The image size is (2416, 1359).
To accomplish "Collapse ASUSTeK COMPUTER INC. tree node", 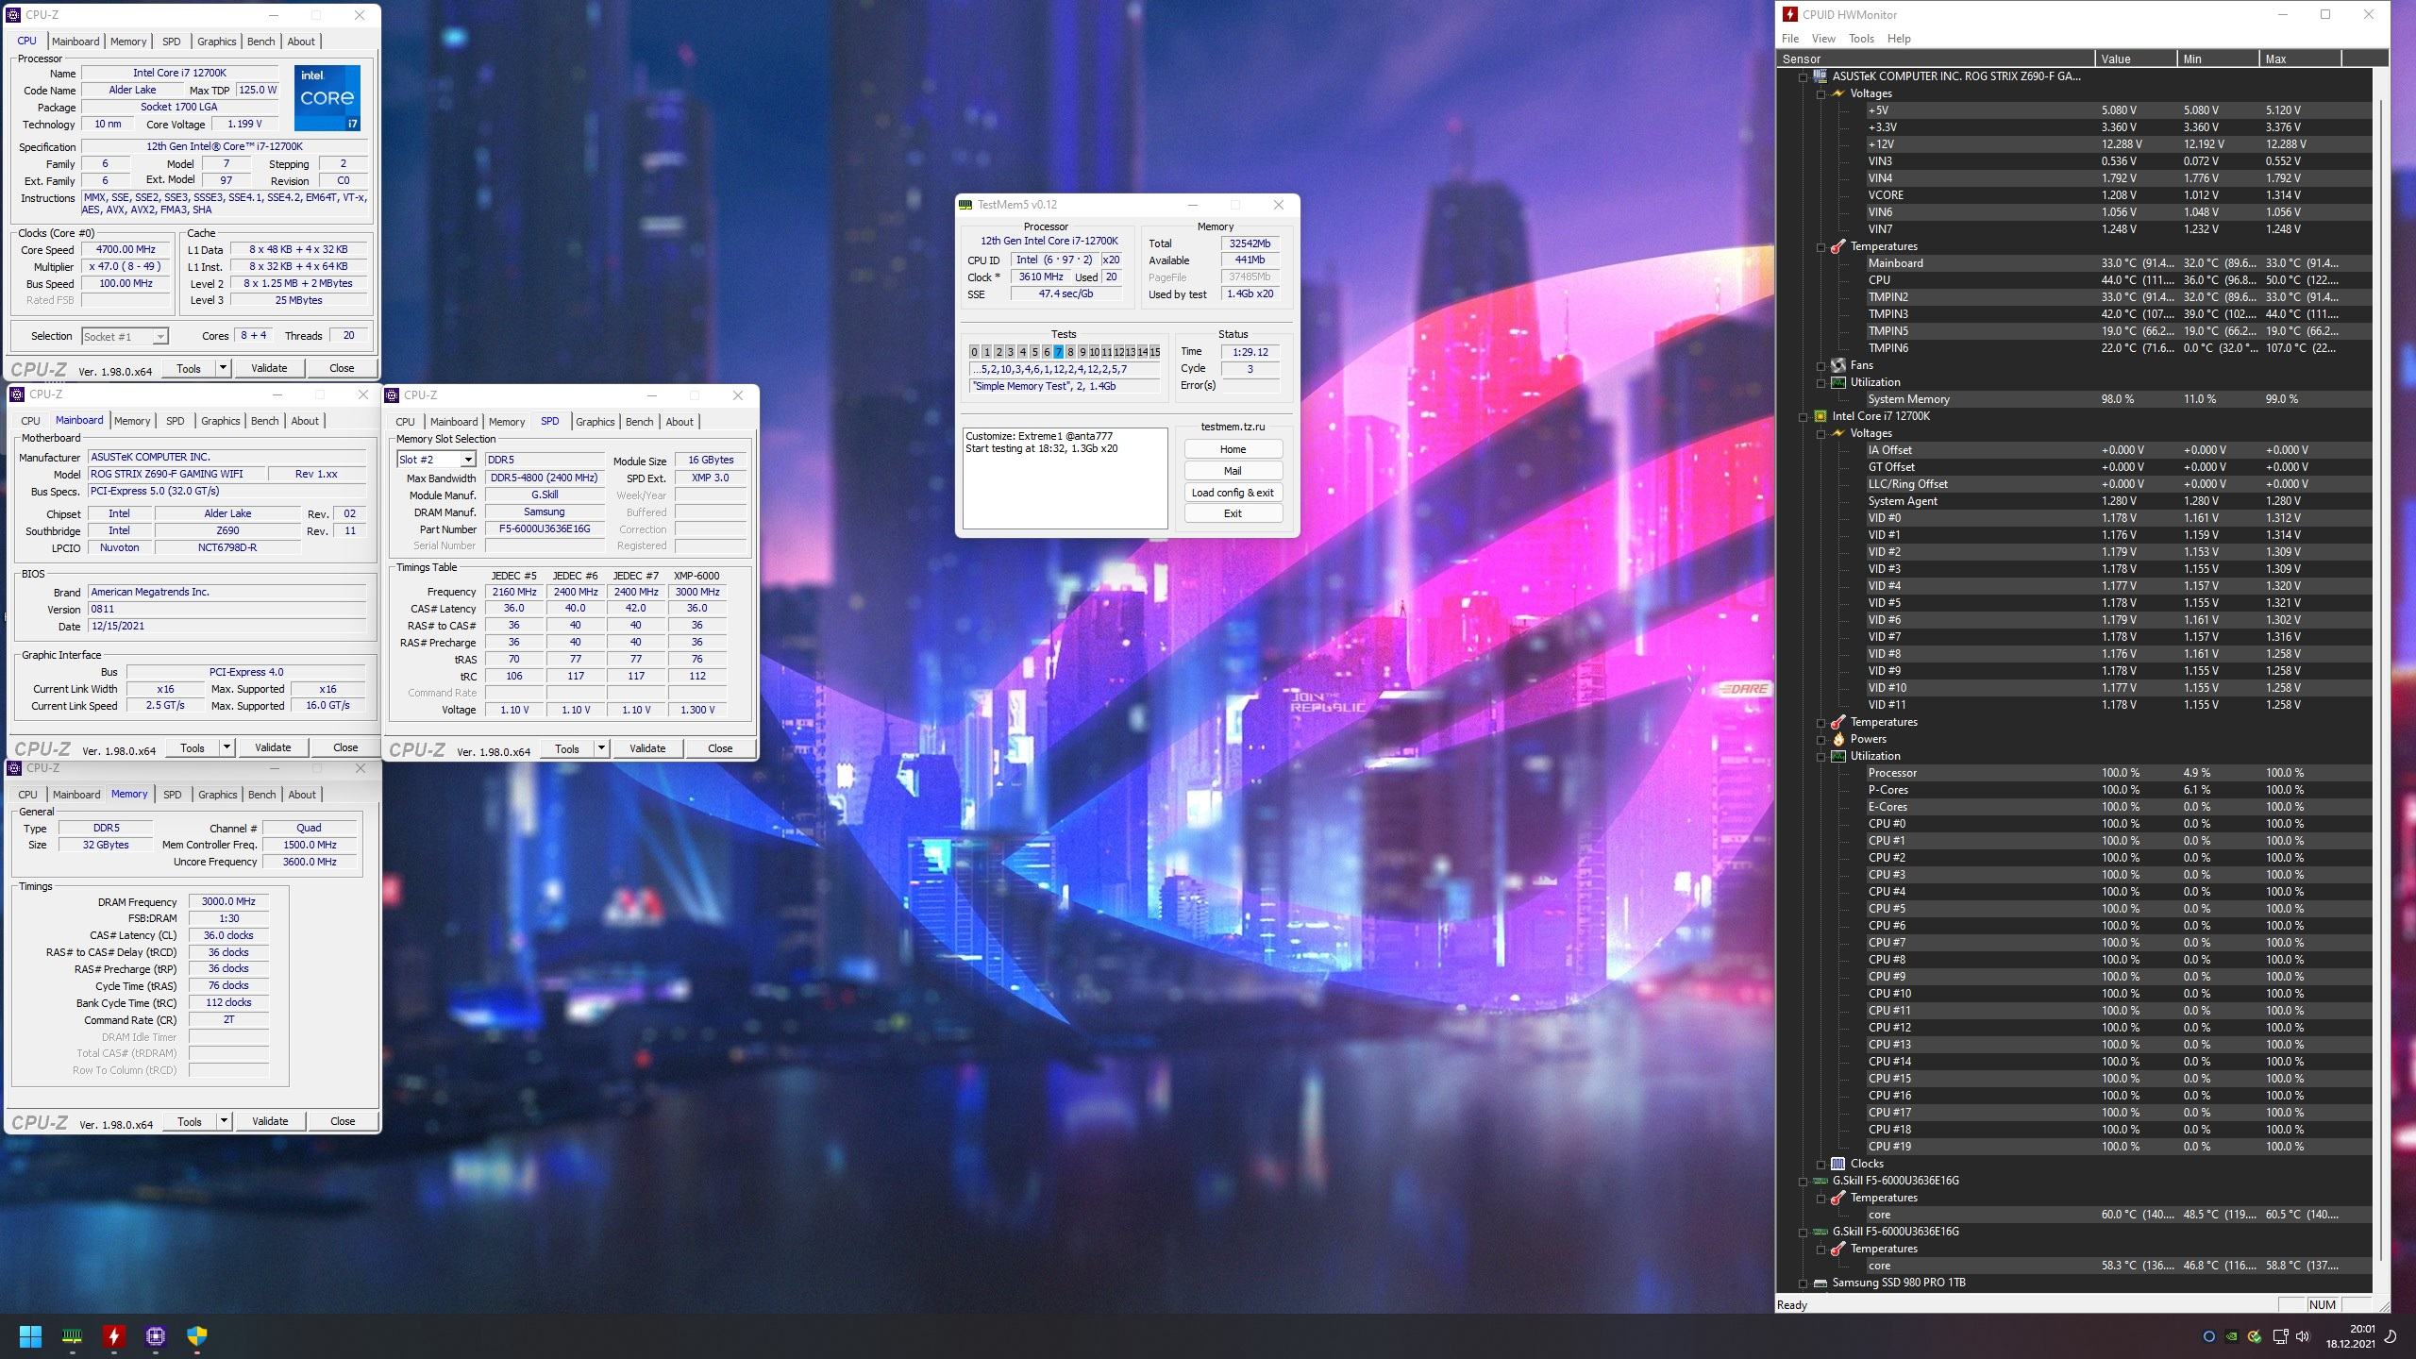I will click(1804, 76).
